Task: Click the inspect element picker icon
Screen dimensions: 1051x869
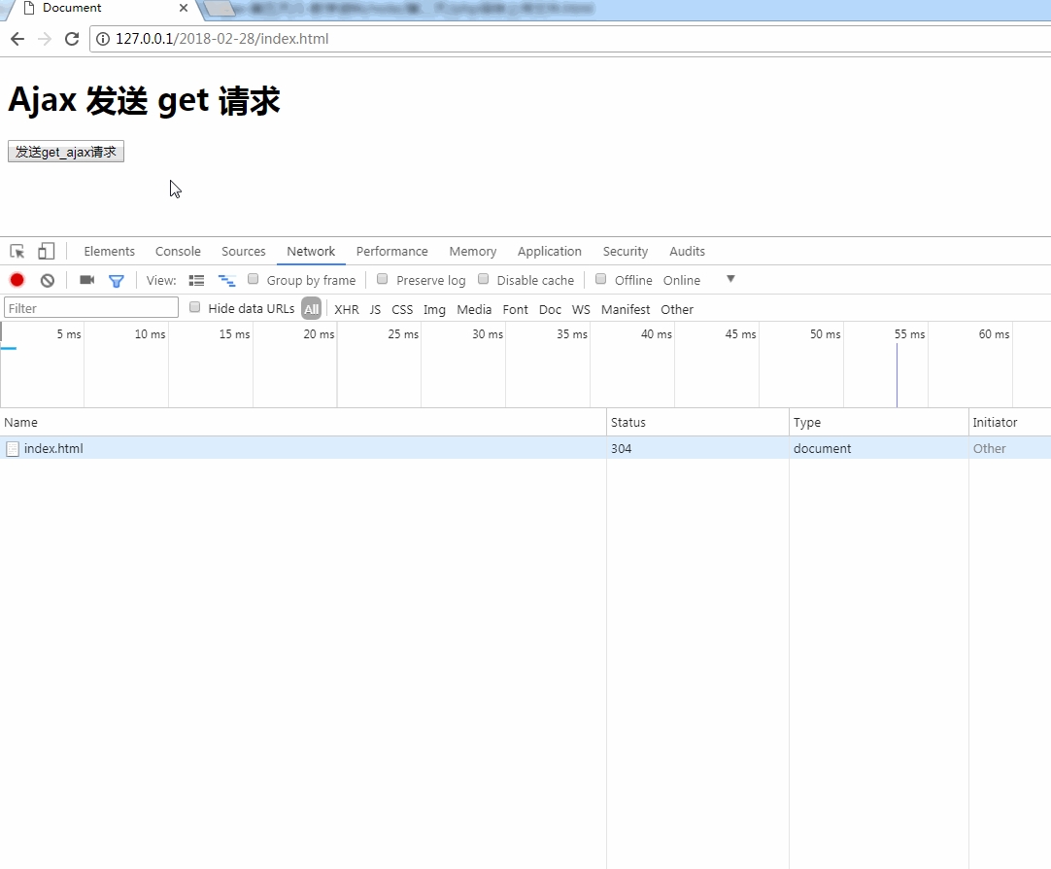Action: click(17, 251)
